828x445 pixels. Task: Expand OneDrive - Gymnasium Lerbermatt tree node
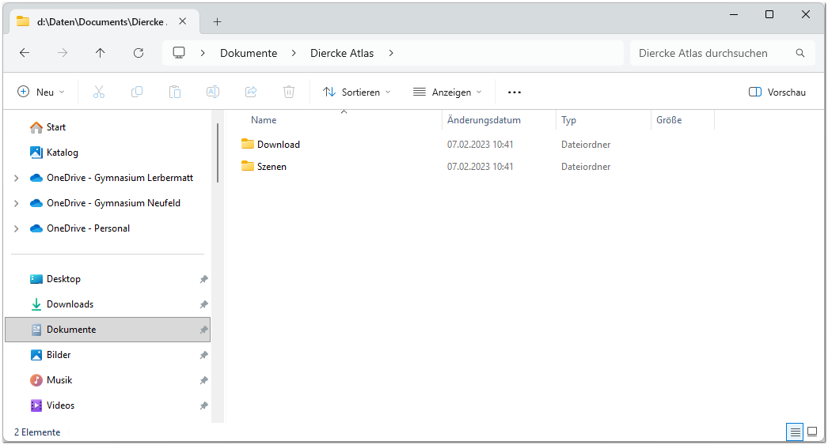point(17,178)
